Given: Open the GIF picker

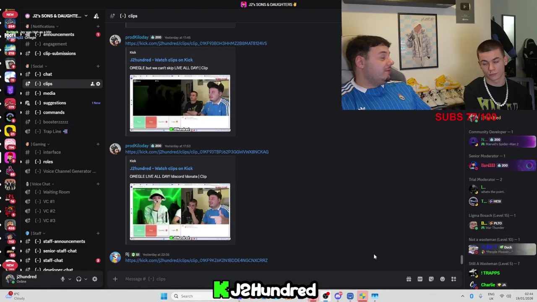Looking at the screenshot, I should pos(420,279).
